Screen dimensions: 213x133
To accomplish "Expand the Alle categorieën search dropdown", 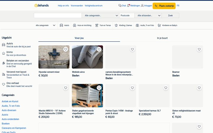I will [101, 15].
